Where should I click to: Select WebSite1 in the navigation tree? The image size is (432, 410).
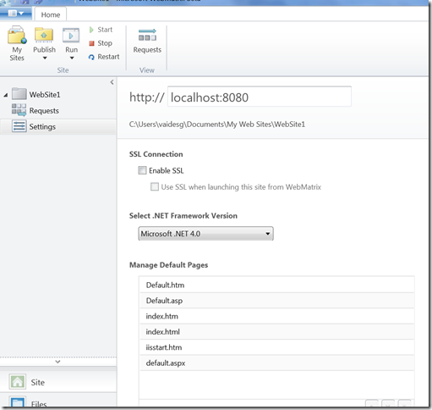45,95
